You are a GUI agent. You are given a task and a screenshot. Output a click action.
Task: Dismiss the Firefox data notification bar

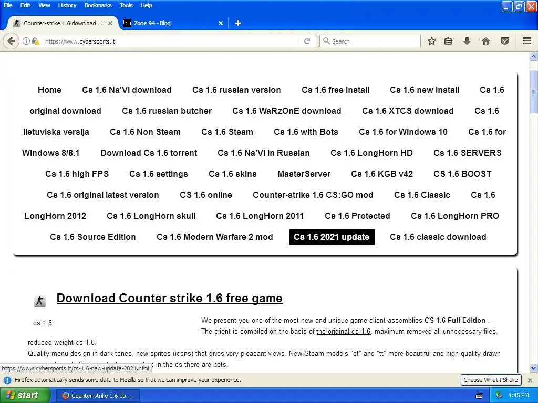[530, 380]
